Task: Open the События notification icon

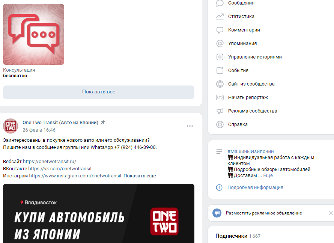Action: pyautogui.click(x=220, y=70)
